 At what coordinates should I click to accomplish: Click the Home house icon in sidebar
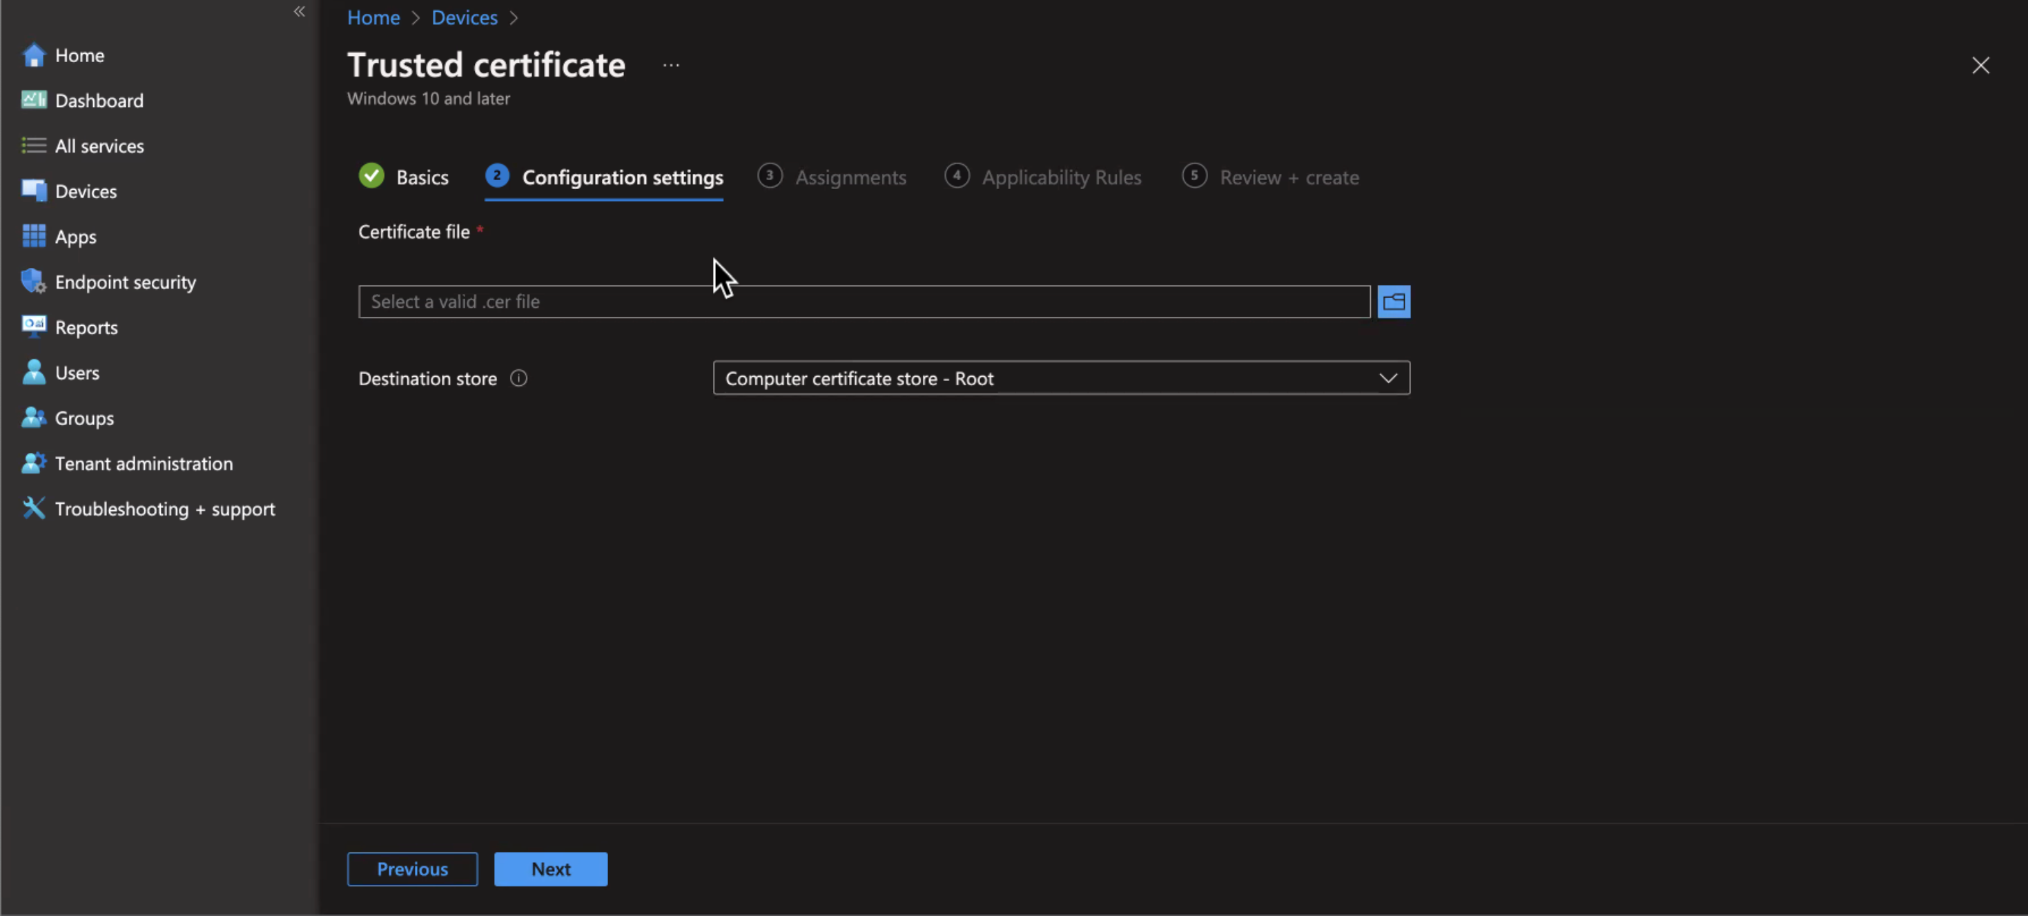point(33,55)
